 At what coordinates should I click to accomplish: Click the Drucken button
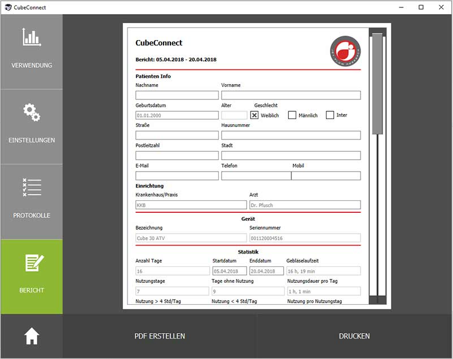354,336
